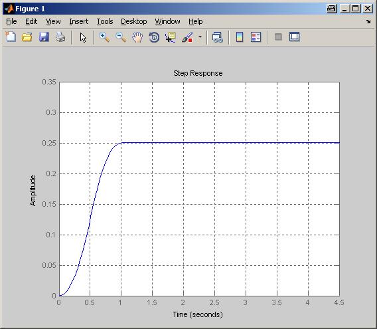Insert a legend via toolbar icon
Screen dimensions: 377x329
tap(256, 37)
